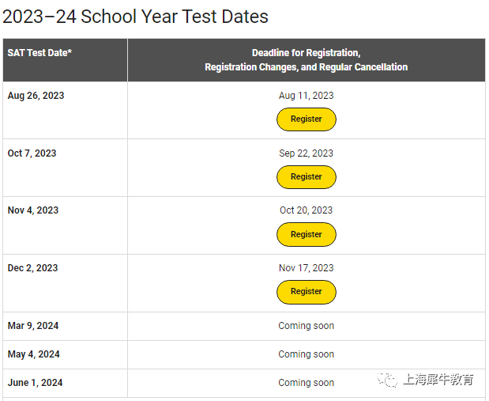Click the Nov 17, 2023 deadline text
The height and width of the screenshot is (401, 489).
pos(307,268)
